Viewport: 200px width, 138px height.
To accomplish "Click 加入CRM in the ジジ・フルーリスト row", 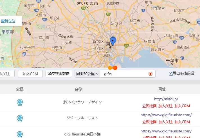I will coord(182,122).
